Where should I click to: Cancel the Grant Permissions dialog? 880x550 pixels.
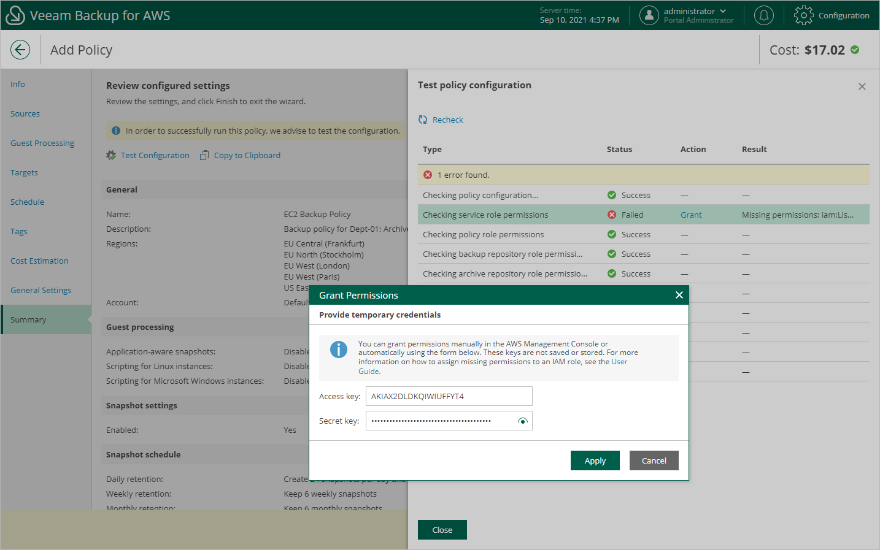pos(654,460)
